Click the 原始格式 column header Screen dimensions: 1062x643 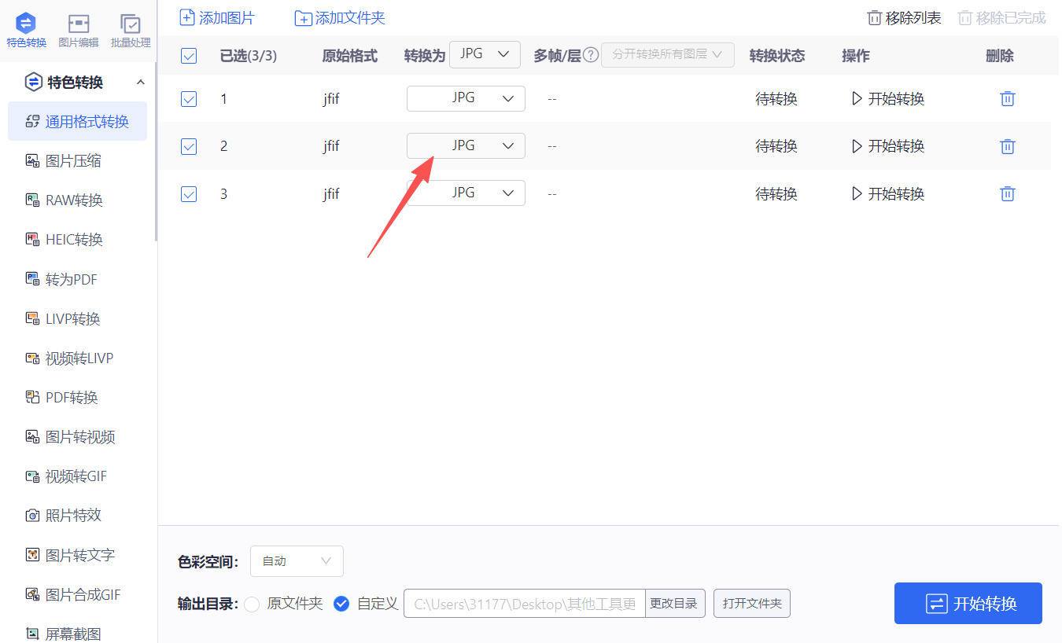pyautogui.click(x=350, y=56)
